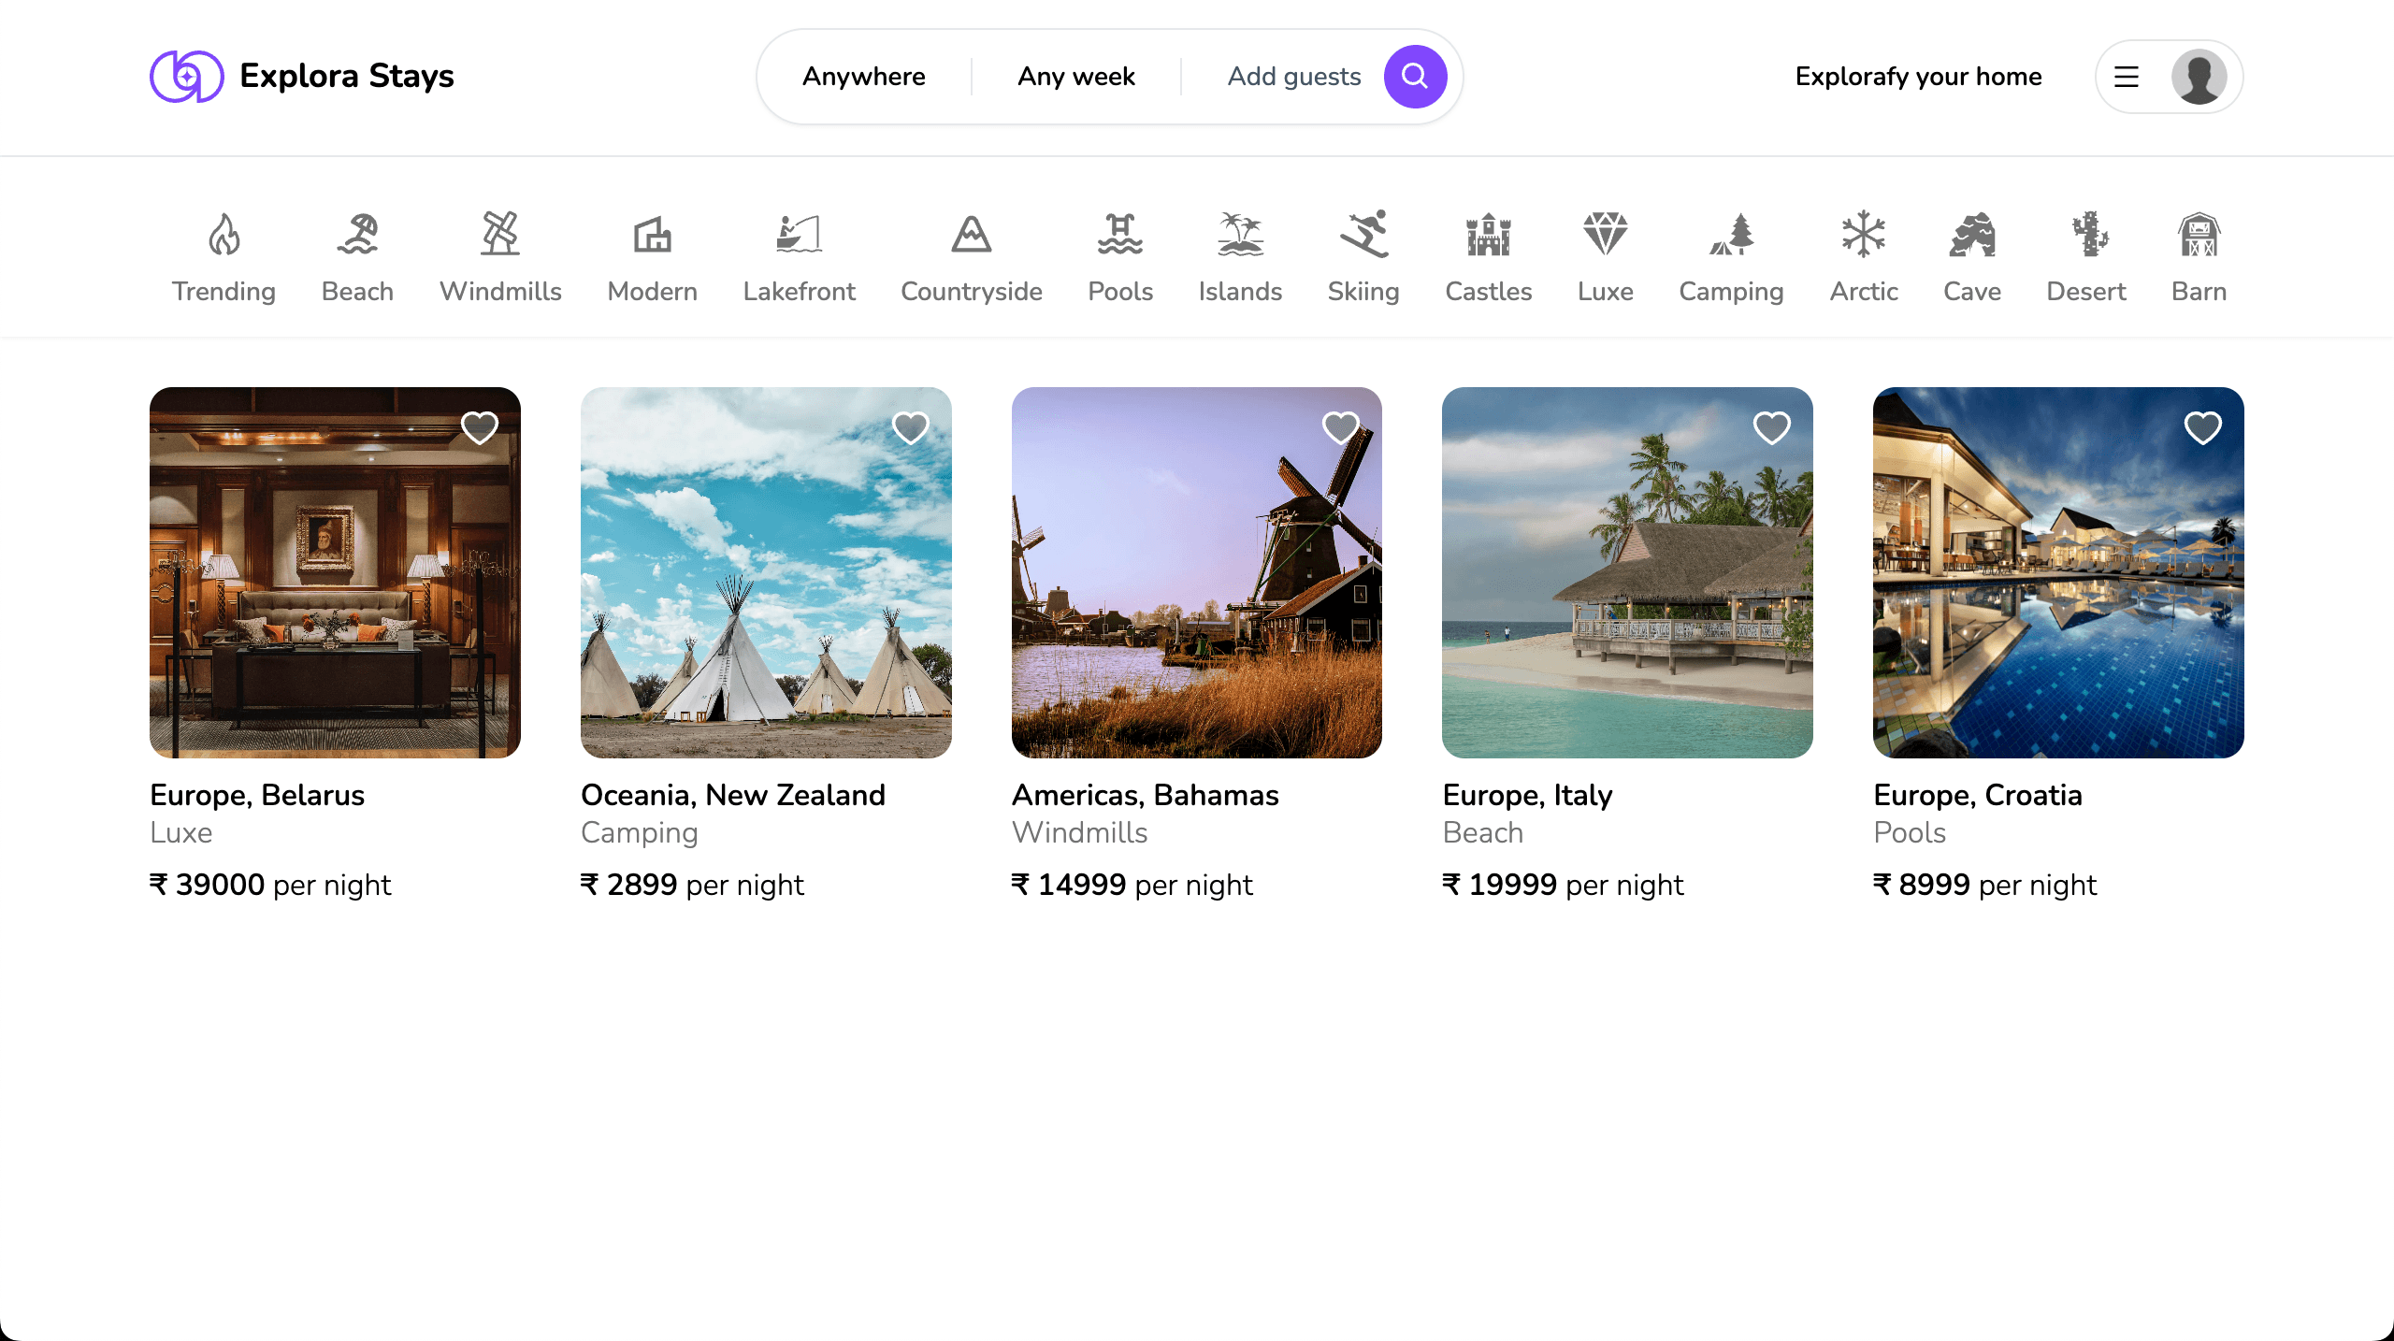Click the profile avatar image

(2198, 77)
